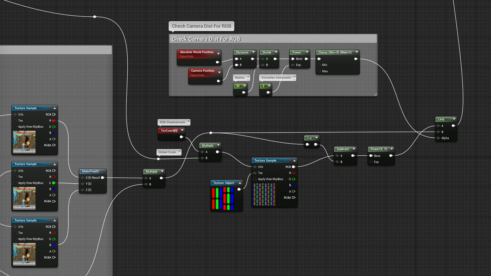Select the Global Scale comment label
Viewport: 491px width, 276px height.
pos(167,152)
